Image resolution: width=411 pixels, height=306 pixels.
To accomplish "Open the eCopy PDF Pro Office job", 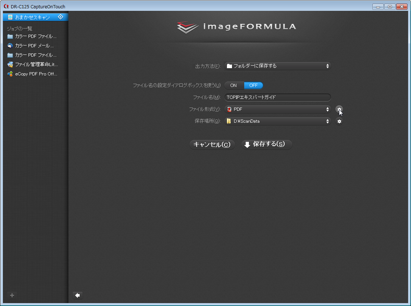I will pyautogui.click(x=32, y=74).
